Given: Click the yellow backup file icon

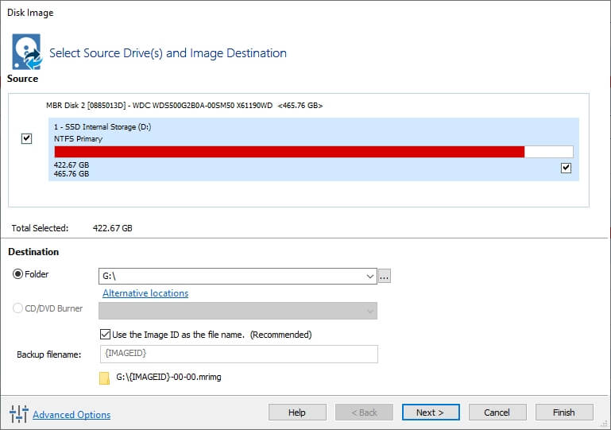Looking at the screenshot, I should coord(104,378).
